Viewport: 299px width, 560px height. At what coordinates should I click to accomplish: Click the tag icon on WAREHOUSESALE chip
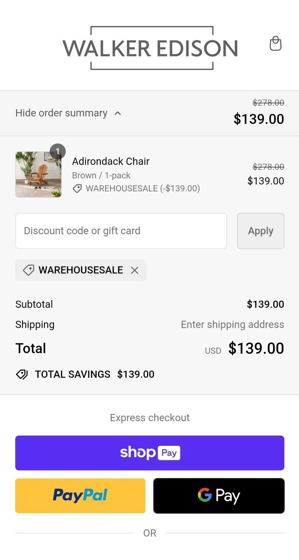[x=28, y=270]
